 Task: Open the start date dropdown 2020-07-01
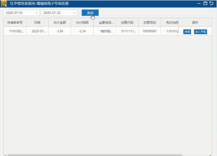(22, 13)
